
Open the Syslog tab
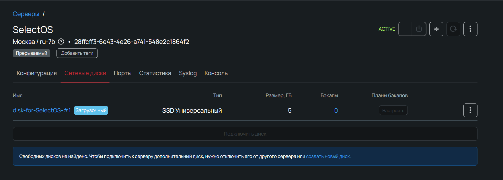188,73
